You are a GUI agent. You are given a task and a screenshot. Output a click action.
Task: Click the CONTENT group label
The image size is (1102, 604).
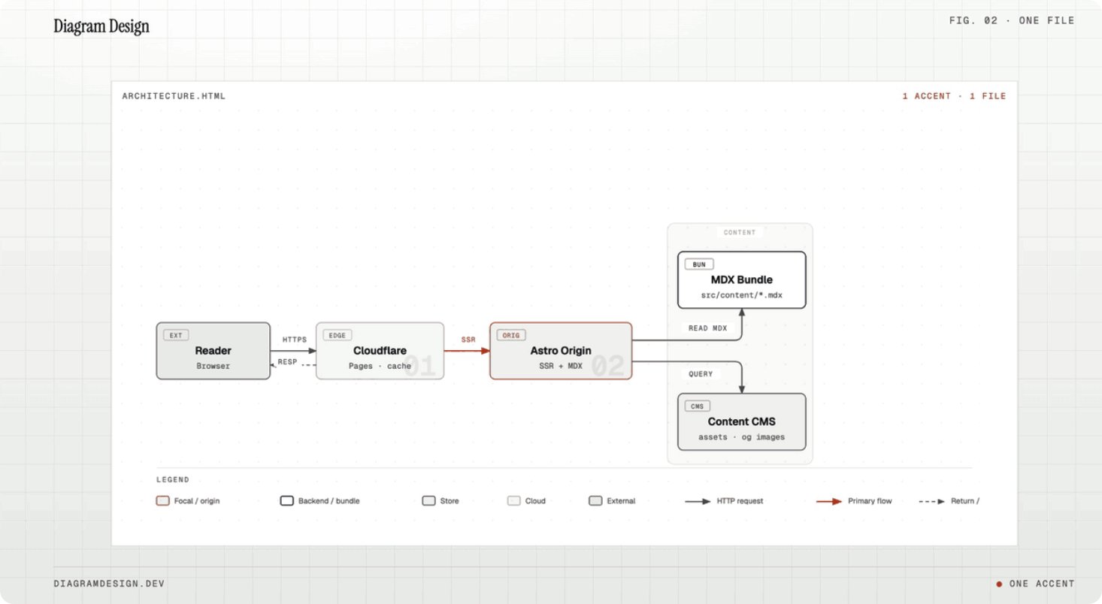coord(740,232)
